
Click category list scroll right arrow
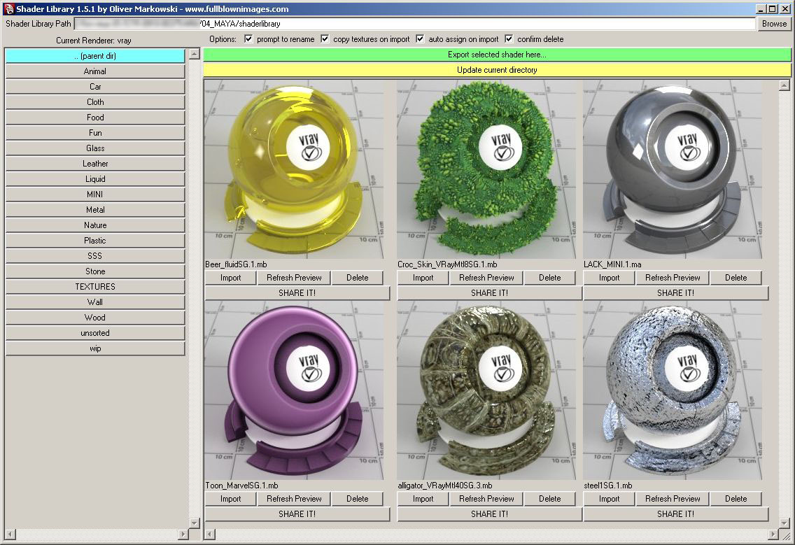(x=183, y=534)
